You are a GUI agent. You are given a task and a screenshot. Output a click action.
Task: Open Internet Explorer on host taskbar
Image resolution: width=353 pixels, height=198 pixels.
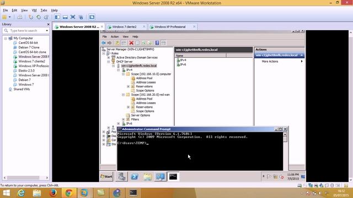tap(21, 193)
